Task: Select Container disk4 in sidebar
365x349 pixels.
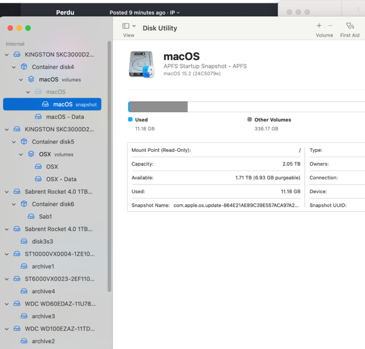Action: coord(52,67)
